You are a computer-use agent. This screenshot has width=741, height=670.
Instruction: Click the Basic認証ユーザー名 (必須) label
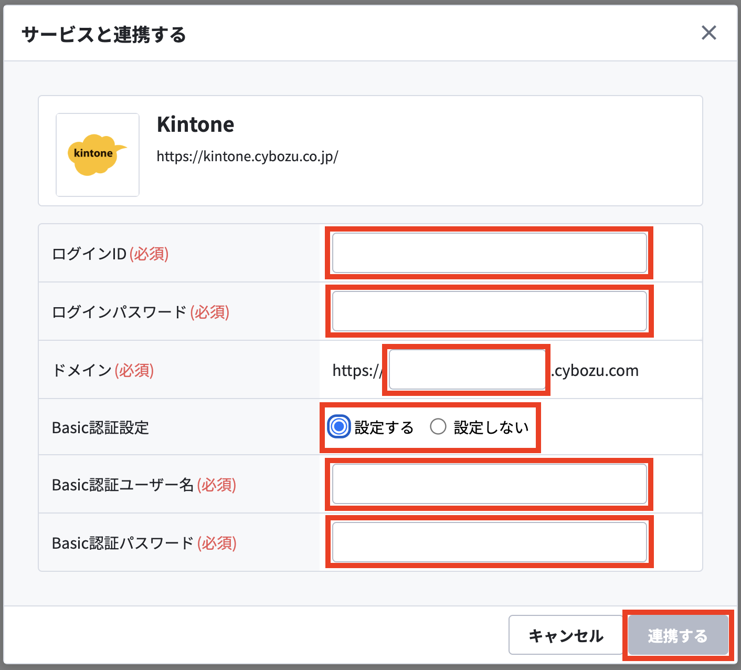[144, 485]
